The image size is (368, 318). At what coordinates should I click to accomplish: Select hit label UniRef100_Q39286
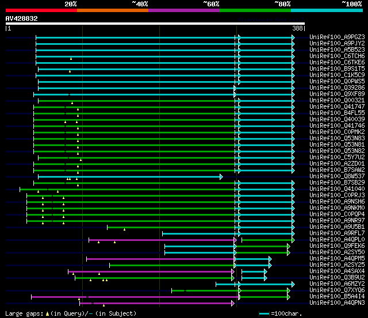pyautogui.click(x=337, y=88)
